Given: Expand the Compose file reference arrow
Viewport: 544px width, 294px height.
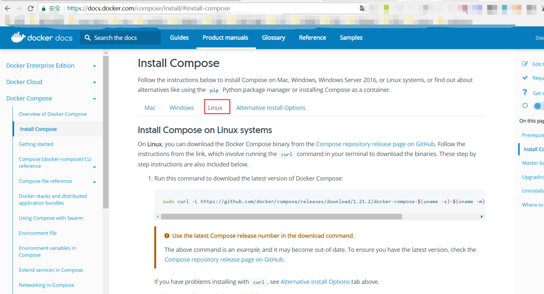Looking at the screenshot, I should 94,182.
